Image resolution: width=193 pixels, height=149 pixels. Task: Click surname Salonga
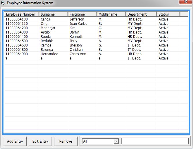pyautogui.click(x=47, y=50)
